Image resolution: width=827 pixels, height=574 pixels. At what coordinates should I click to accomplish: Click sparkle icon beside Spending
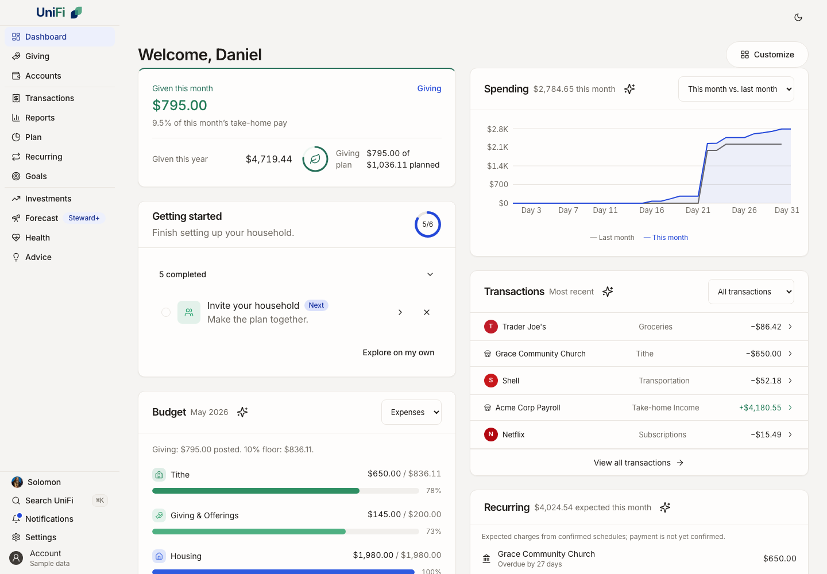click(629, 89)
